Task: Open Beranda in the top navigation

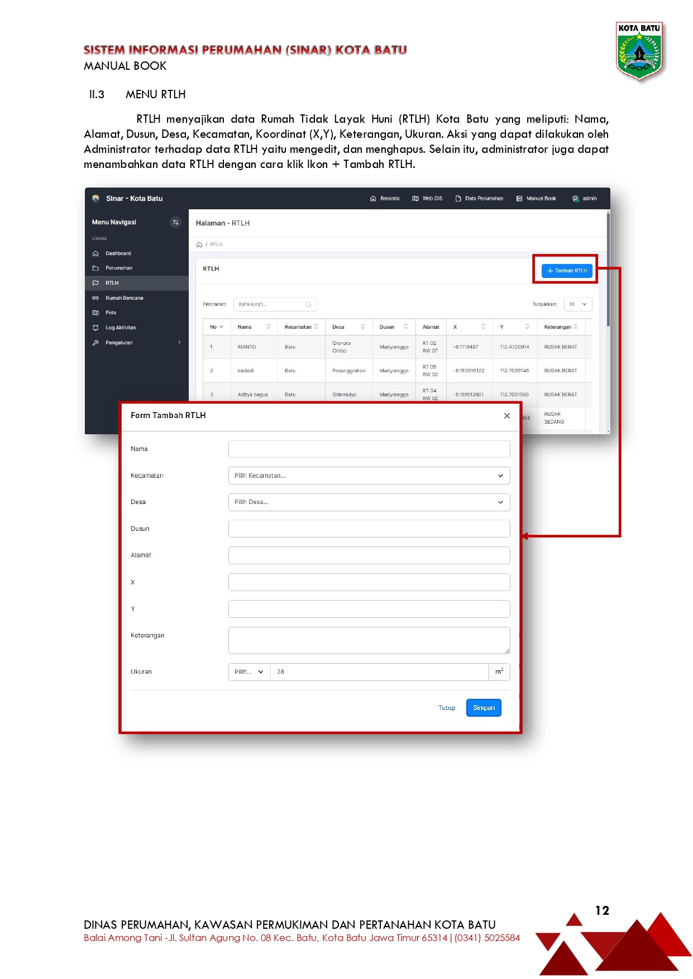Action: pyautogui.click(x=385, y=199)
